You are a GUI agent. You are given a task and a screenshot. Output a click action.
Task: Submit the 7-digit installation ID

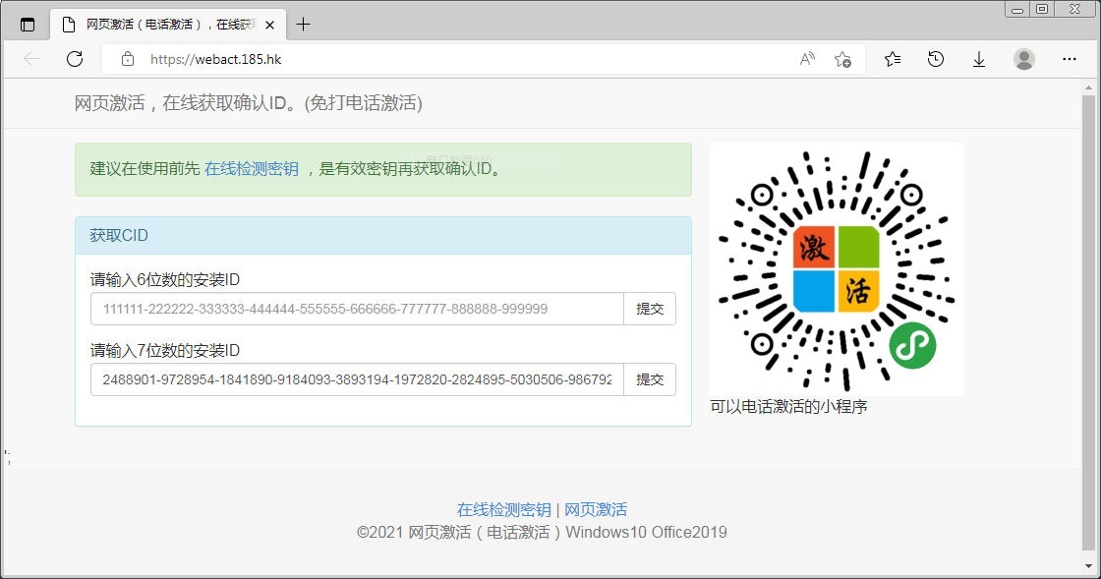pos(650,379)
